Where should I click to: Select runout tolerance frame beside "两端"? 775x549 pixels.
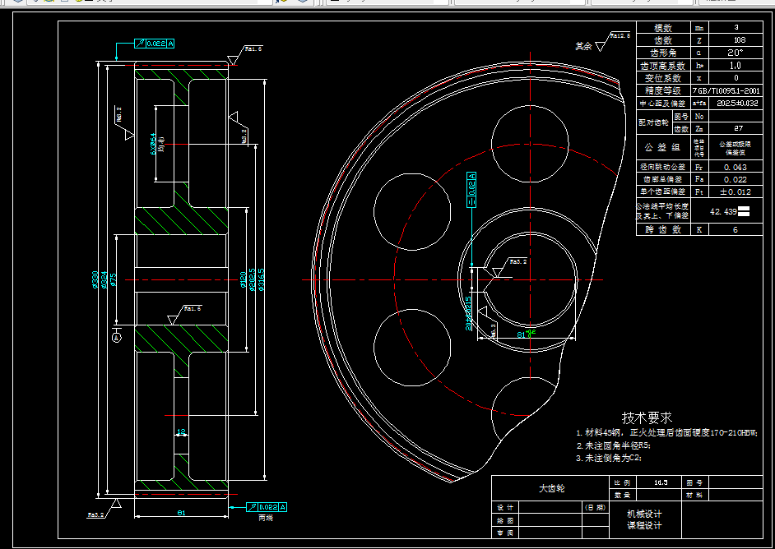[x=267, y=507]
